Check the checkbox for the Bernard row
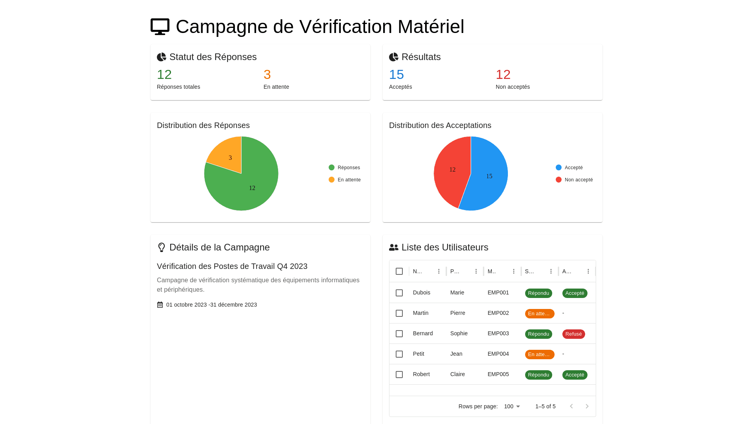 (x=399, y=334)
